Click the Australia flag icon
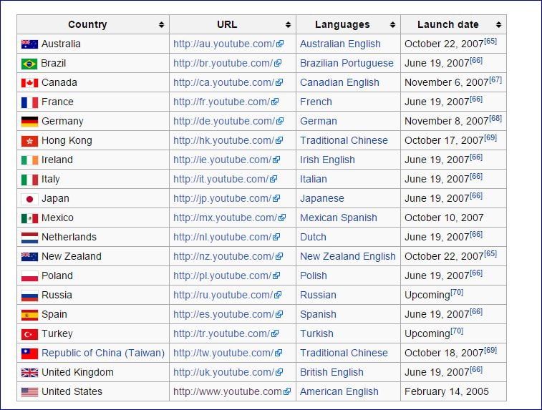 (x=29, y=44)
